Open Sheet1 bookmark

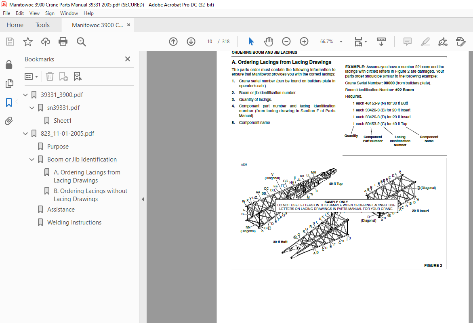[x=63, y=121]
